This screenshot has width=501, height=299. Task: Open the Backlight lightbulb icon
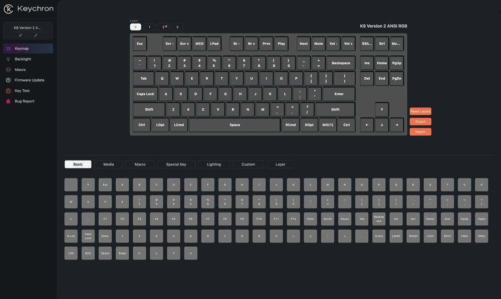coord(8,59)
